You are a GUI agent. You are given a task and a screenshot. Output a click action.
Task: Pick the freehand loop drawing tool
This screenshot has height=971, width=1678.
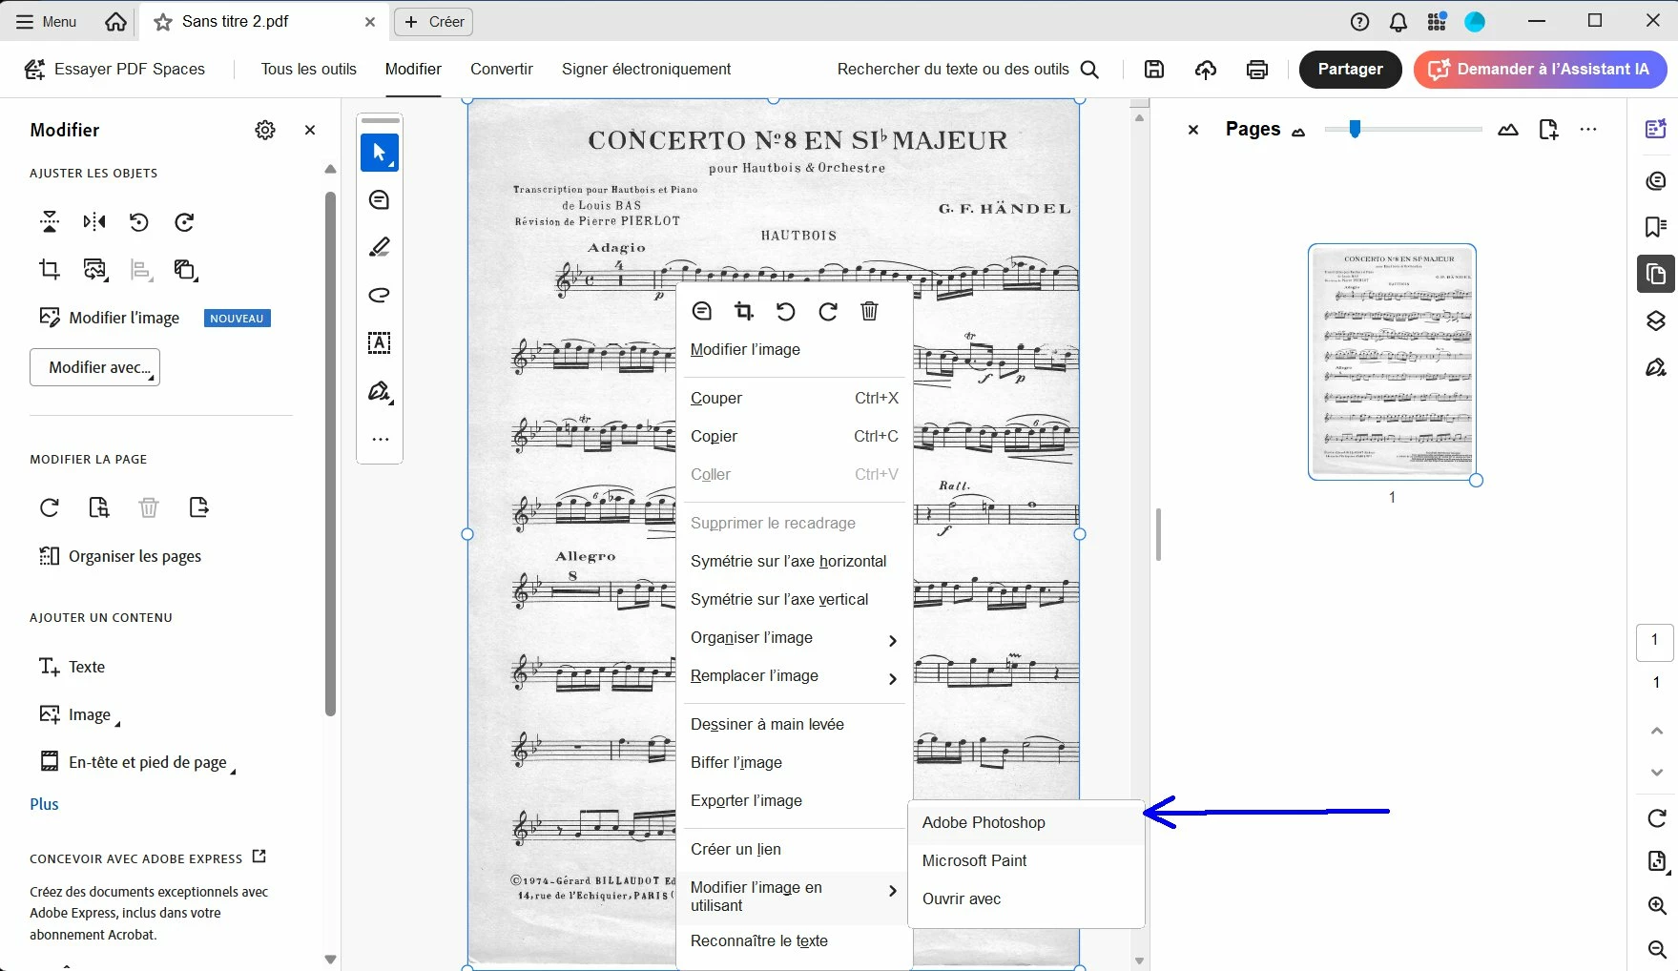click(380, 295)
